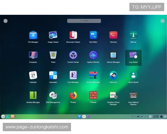Click the launcher button in the taskbar
Image resolution: width=167 pixels, height=134 pixels.
coord(3,116)
